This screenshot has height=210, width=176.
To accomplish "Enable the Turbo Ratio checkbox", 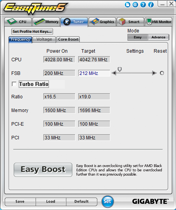I will coord(14,84).
